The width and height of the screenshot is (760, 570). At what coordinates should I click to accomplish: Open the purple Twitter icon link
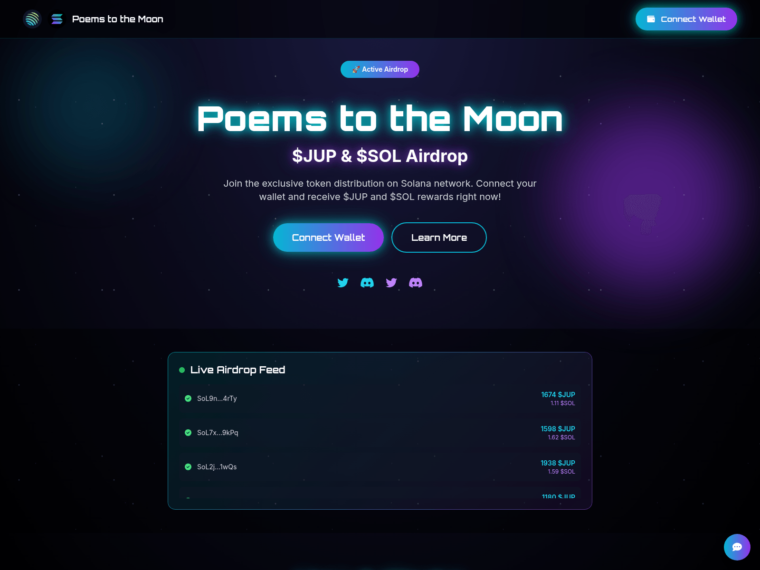point(391,283)
